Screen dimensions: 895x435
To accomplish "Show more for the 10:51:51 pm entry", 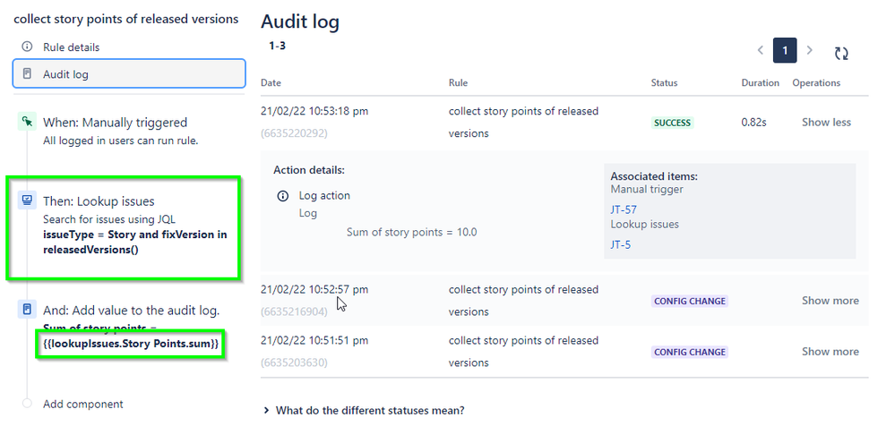I will 830,351.
